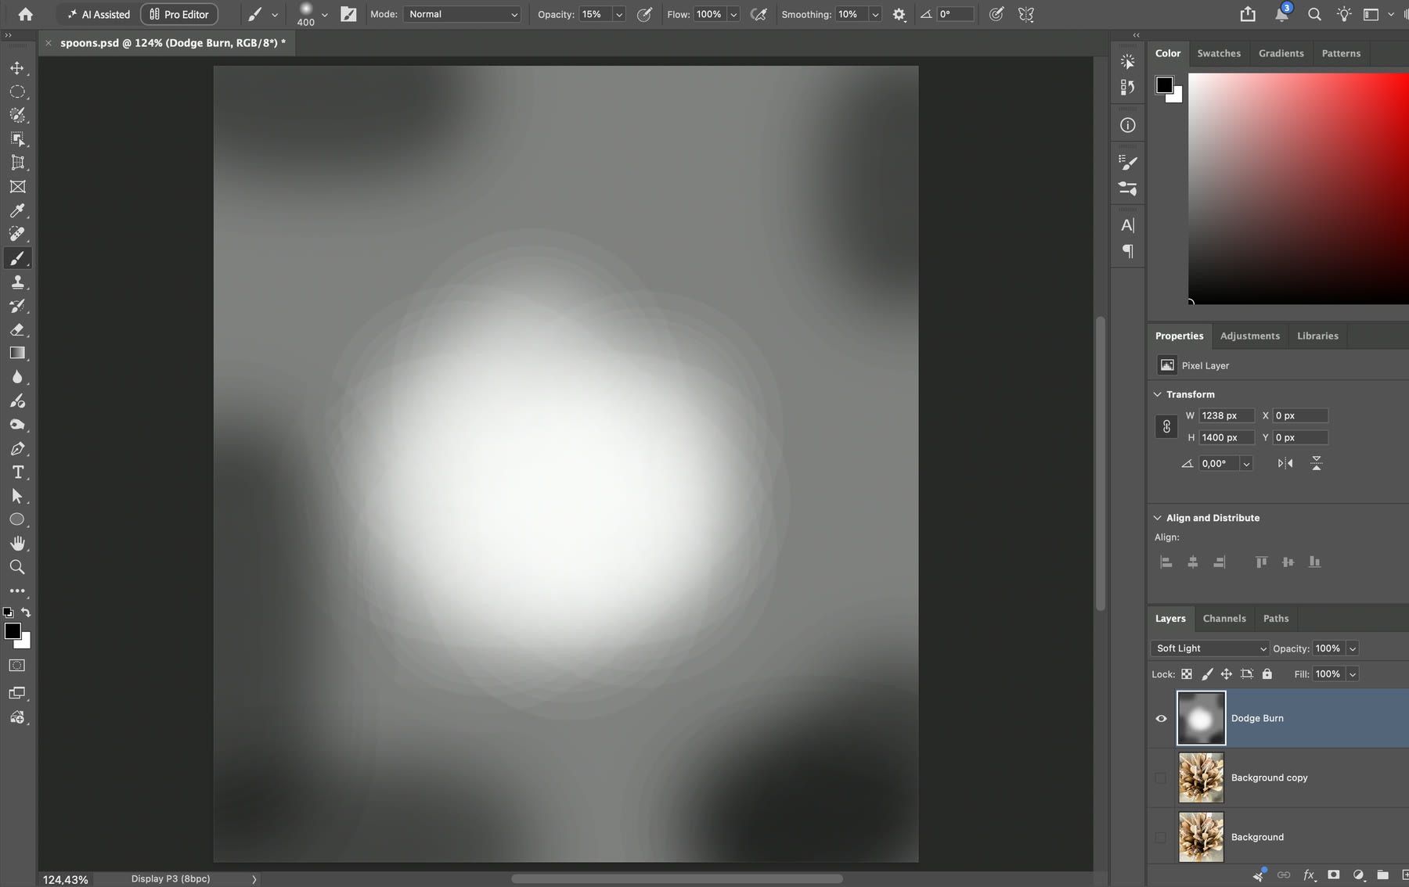The image size is (1409, 887).
Task: Switch to the Swatches tab
Action: [1219, 53]
